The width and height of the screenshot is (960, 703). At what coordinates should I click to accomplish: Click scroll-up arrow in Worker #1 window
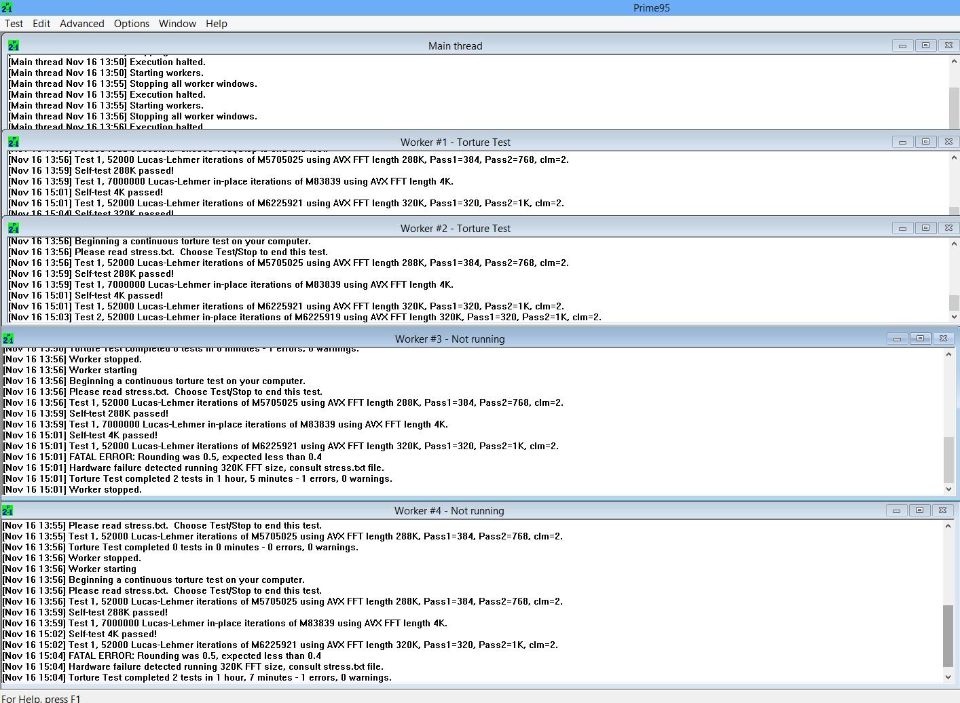954,158
